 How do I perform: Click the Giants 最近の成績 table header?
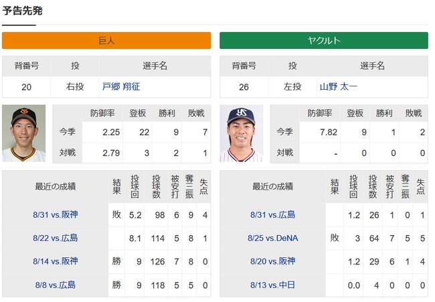click(55, 186)
